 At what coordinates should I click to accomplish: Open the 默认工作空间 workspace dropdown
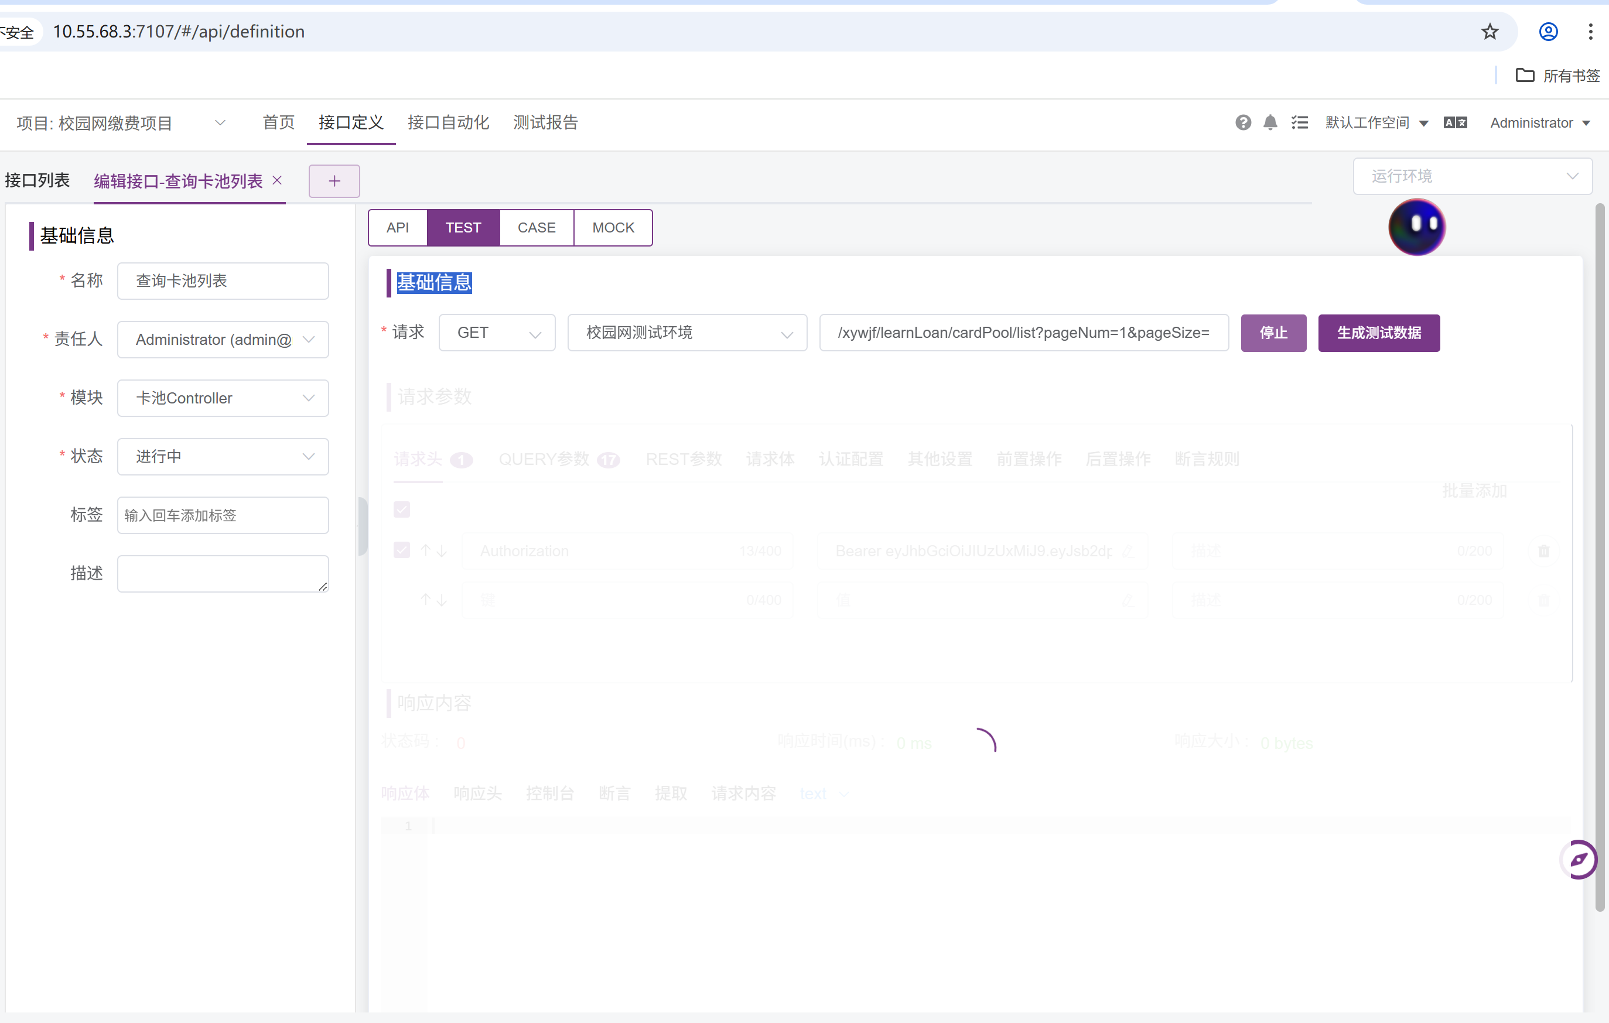pyautogui.click(x=1376, y=122)
